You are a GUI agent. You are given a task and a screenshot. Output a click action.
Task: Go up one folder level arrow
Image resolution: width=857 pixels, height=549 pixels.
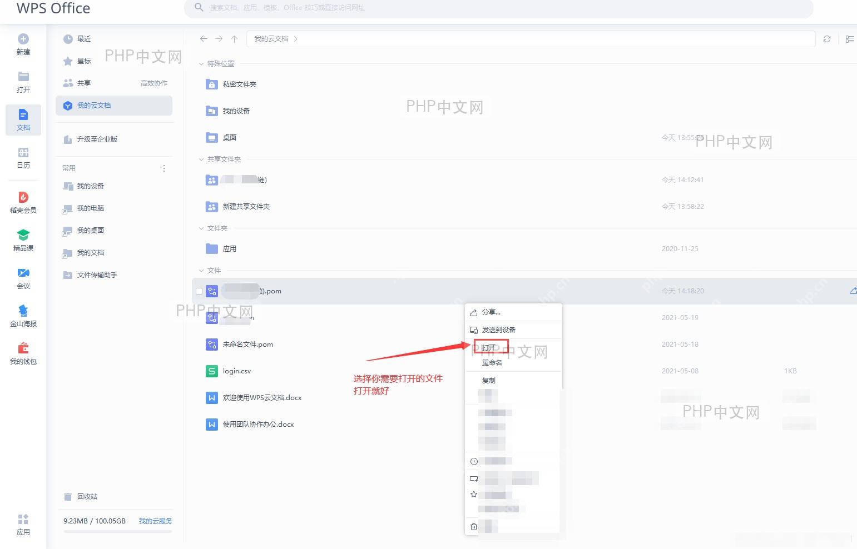click(x=235, y=39)
